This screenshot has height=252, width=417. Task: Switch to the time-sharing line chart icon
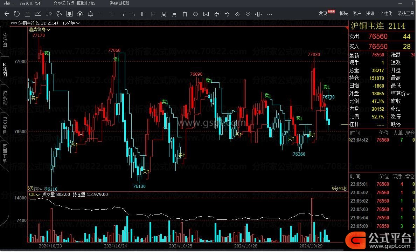pyautogui.click(x=38, y=14)
